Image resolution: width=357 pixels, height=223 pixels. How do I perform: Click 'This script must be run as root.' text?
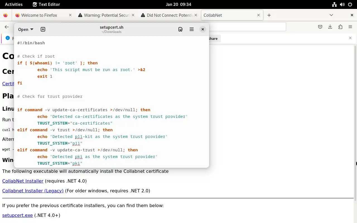[x=93, y=70]
